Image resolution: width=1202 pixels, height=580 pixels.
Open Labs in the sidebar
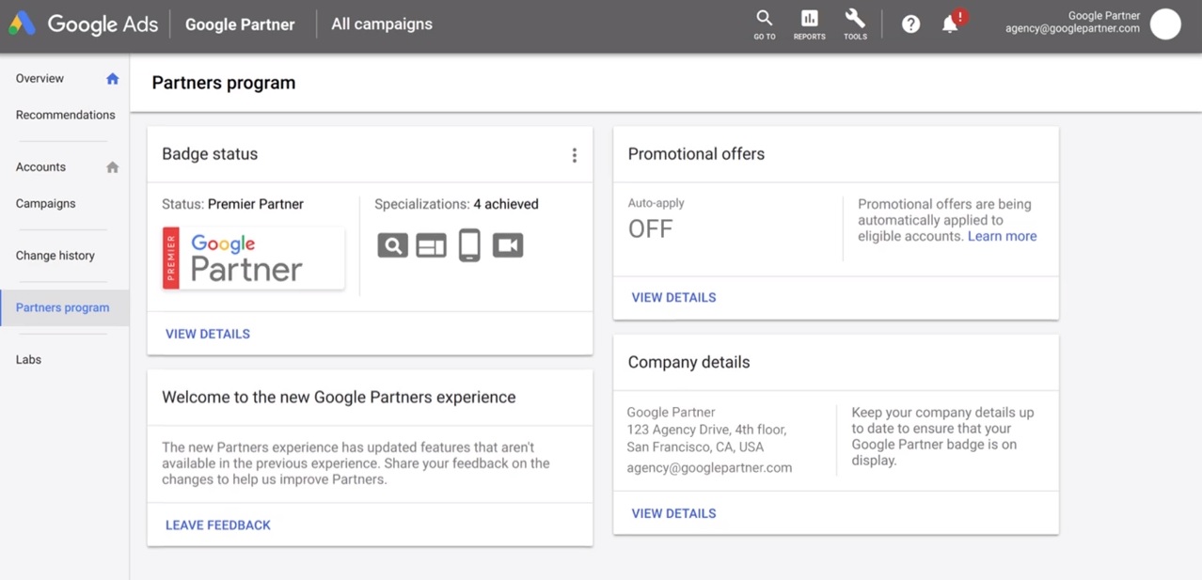(x=28, y=360)
